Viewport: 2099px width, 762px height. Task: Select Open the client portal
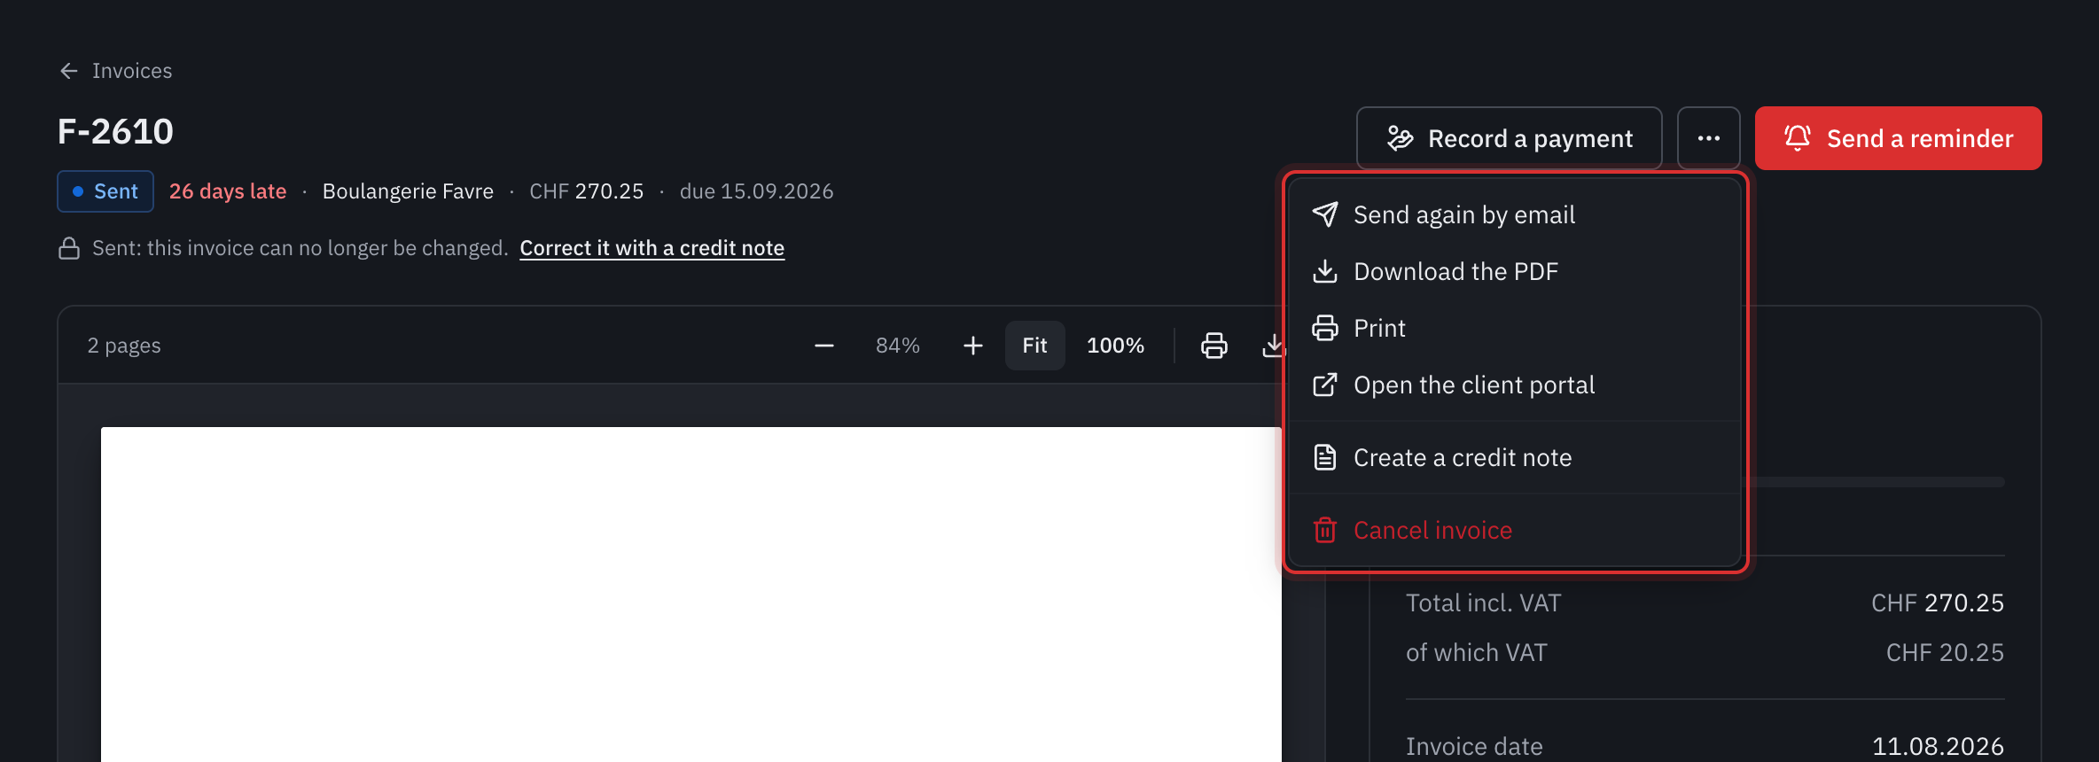(1515, 385)
